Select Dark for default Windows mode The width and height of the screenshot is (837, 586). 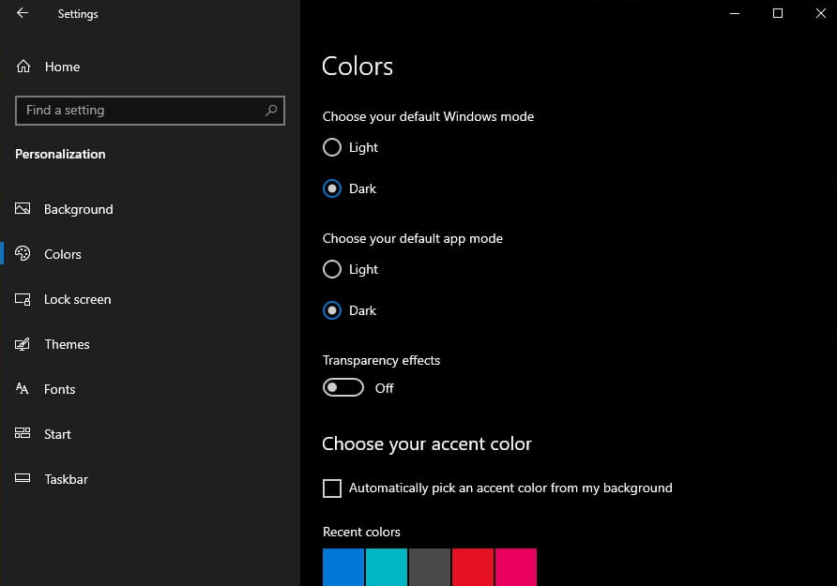tap(332, 188)
